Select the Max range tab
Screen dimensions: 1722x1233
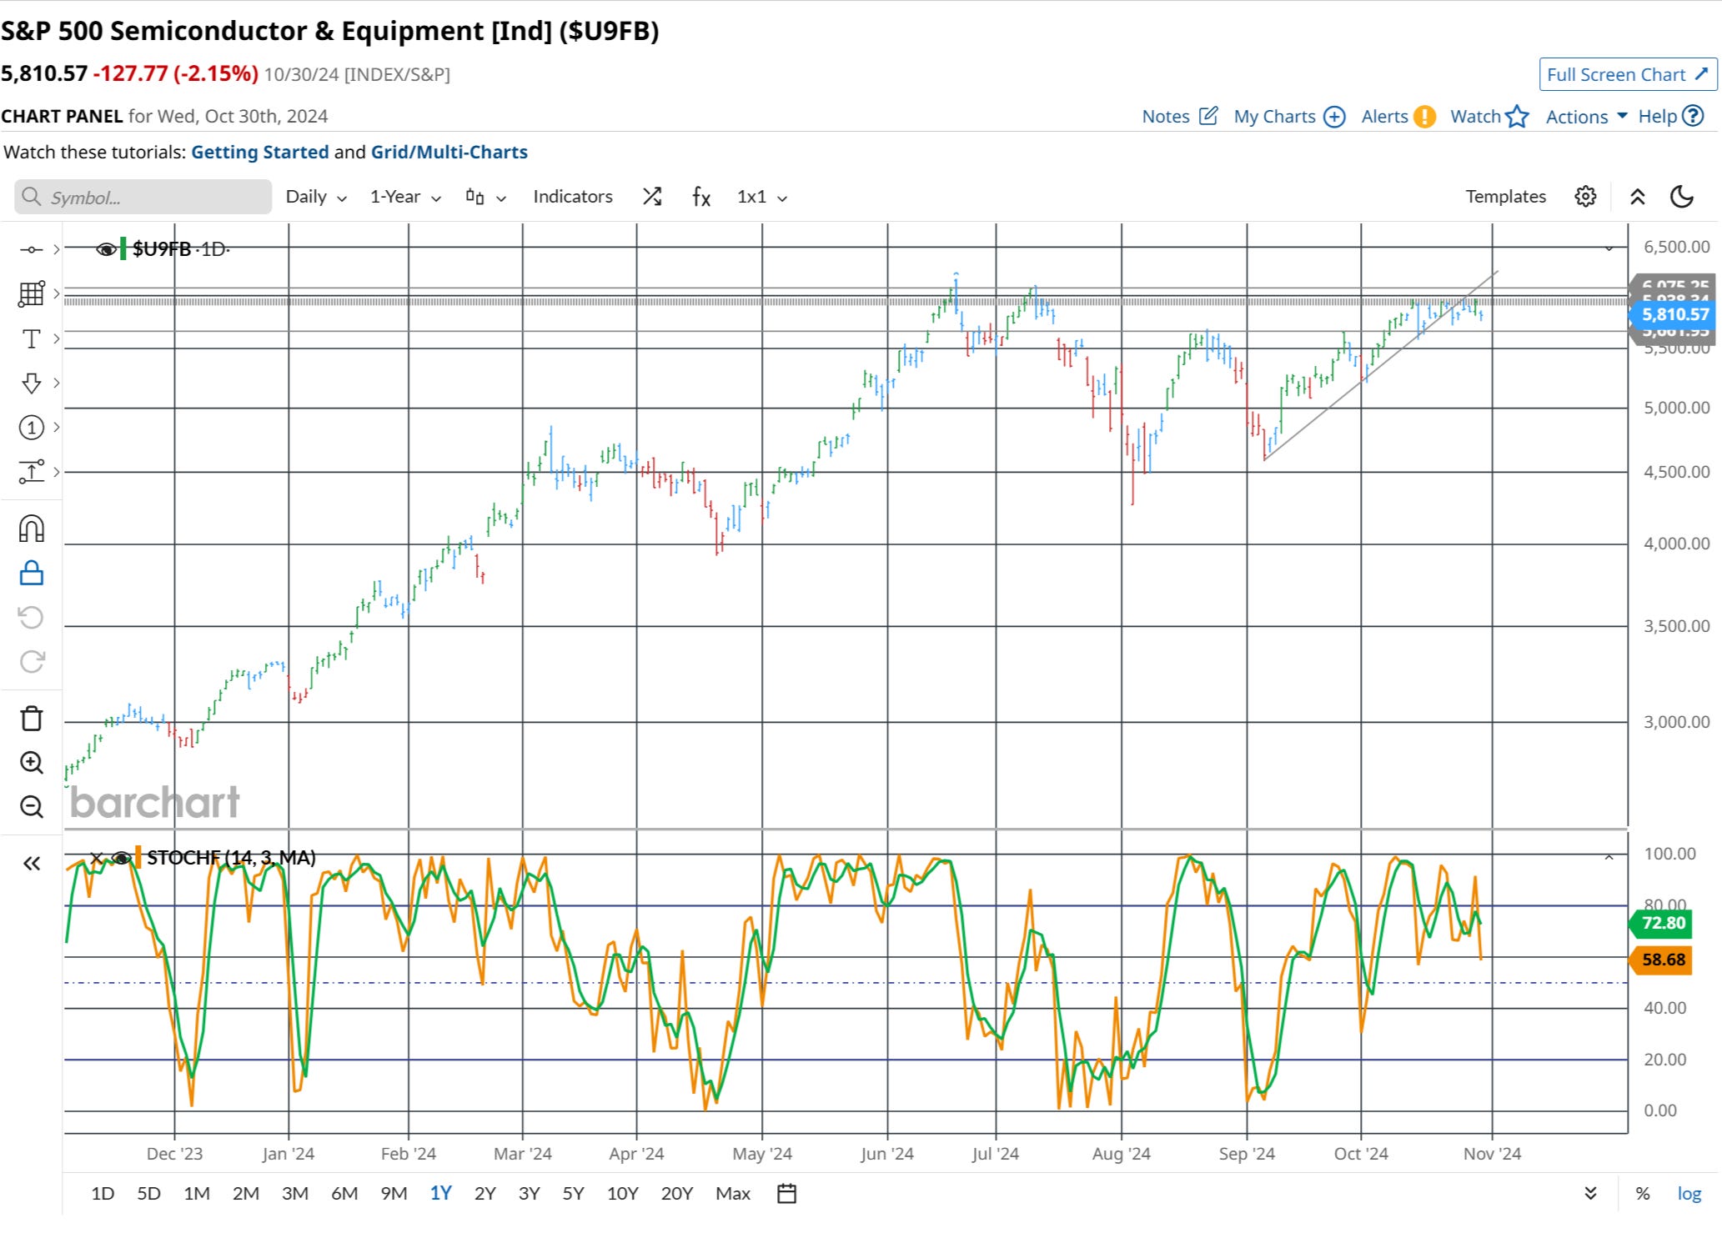click(733, 1194)
